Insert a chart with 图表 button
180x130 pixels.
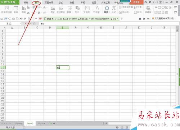(24, 10)
